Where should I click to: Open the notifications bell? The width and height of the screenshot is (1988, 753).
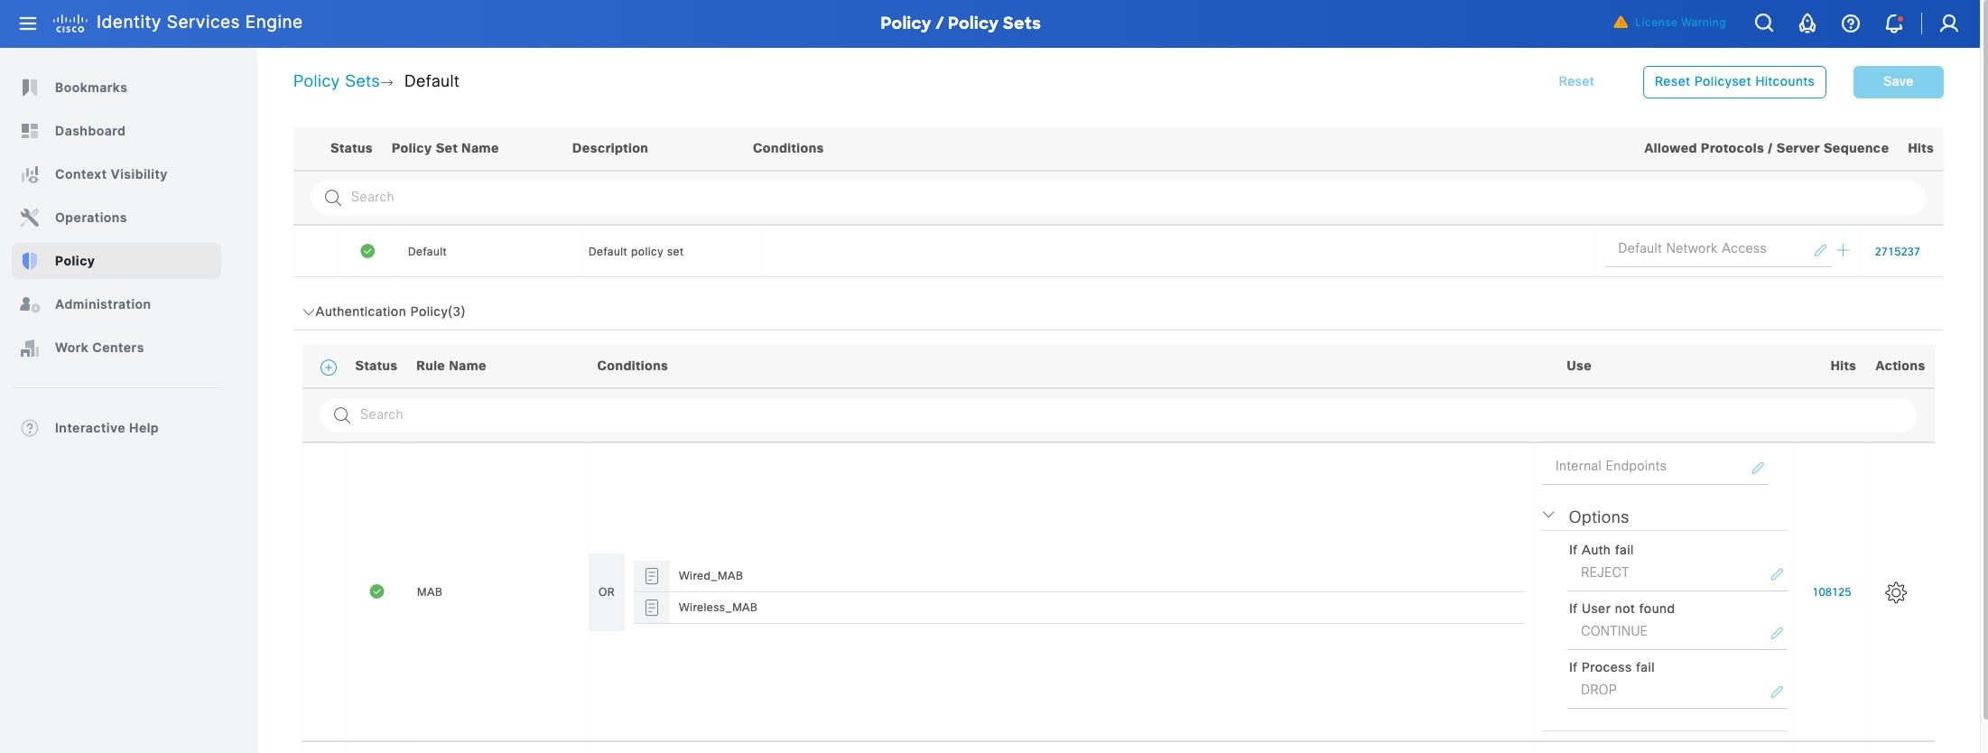point(1893,23)
